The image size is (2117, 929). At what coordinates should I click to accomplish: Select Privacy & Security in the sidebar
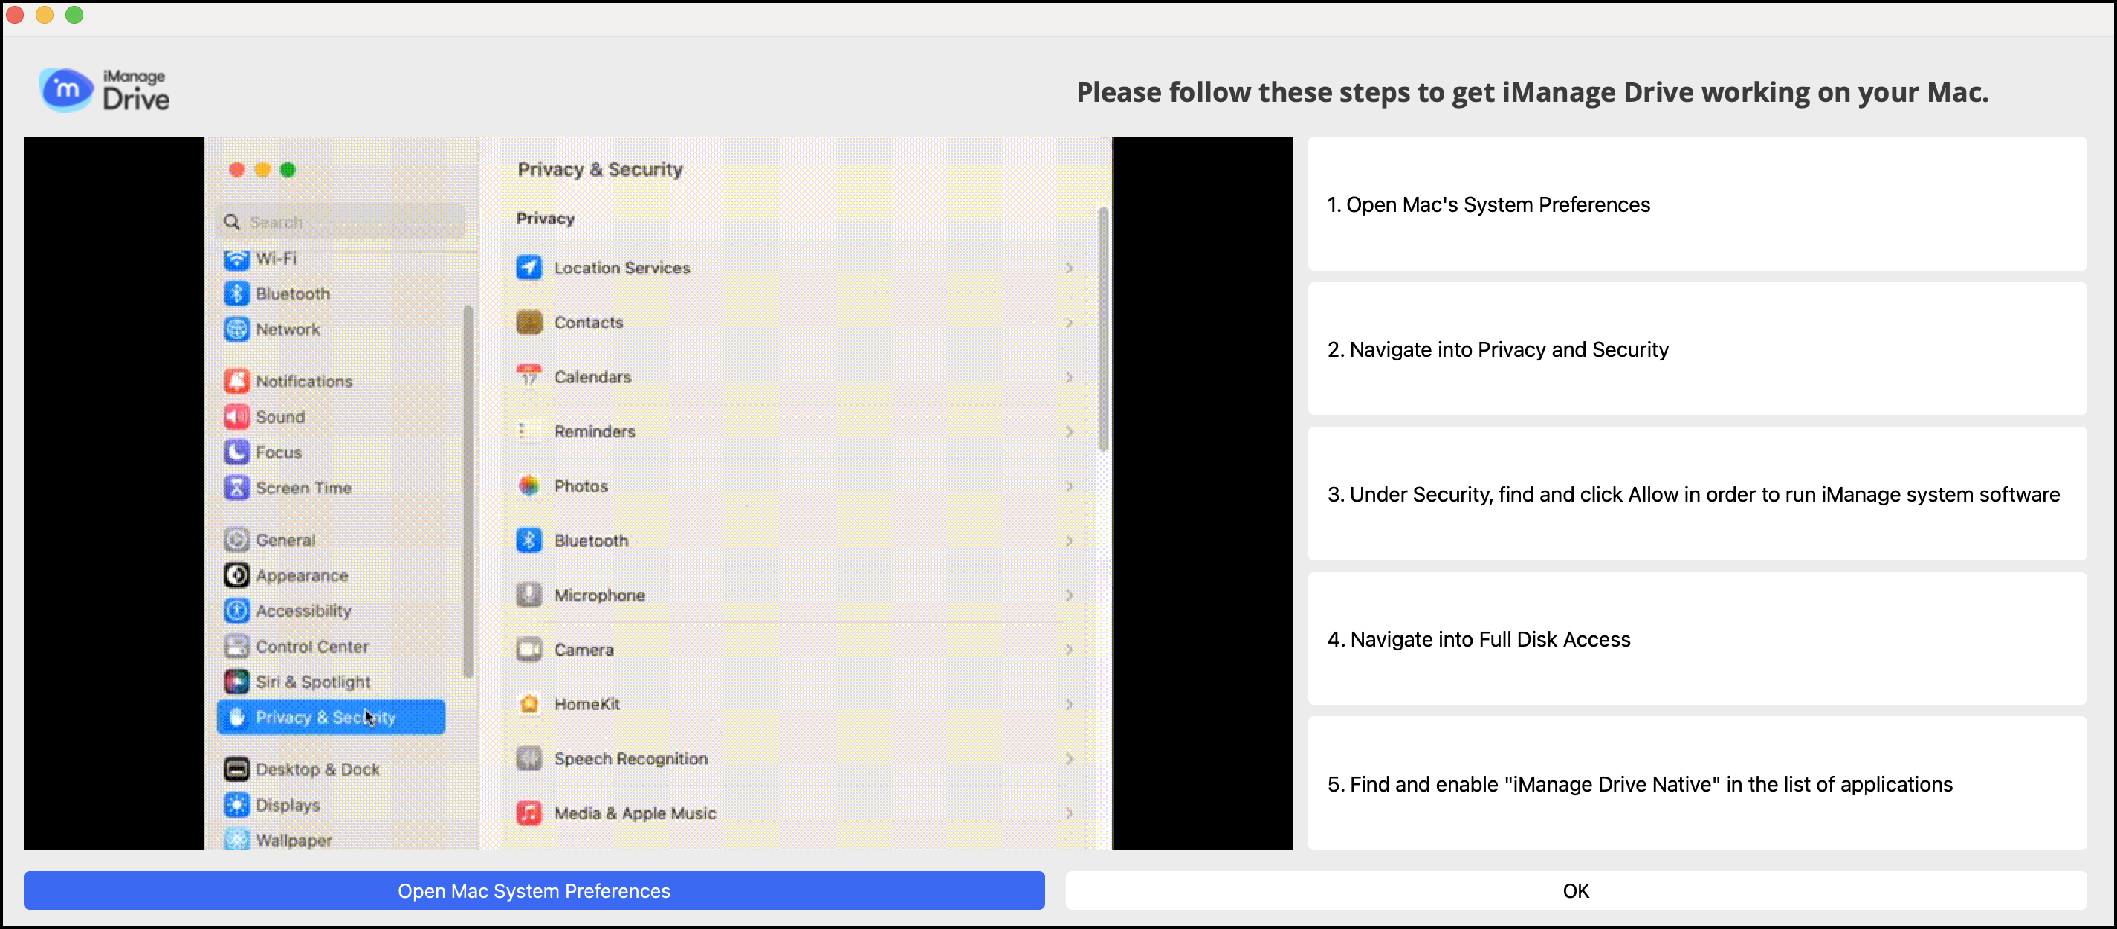(x=329, y=716)
